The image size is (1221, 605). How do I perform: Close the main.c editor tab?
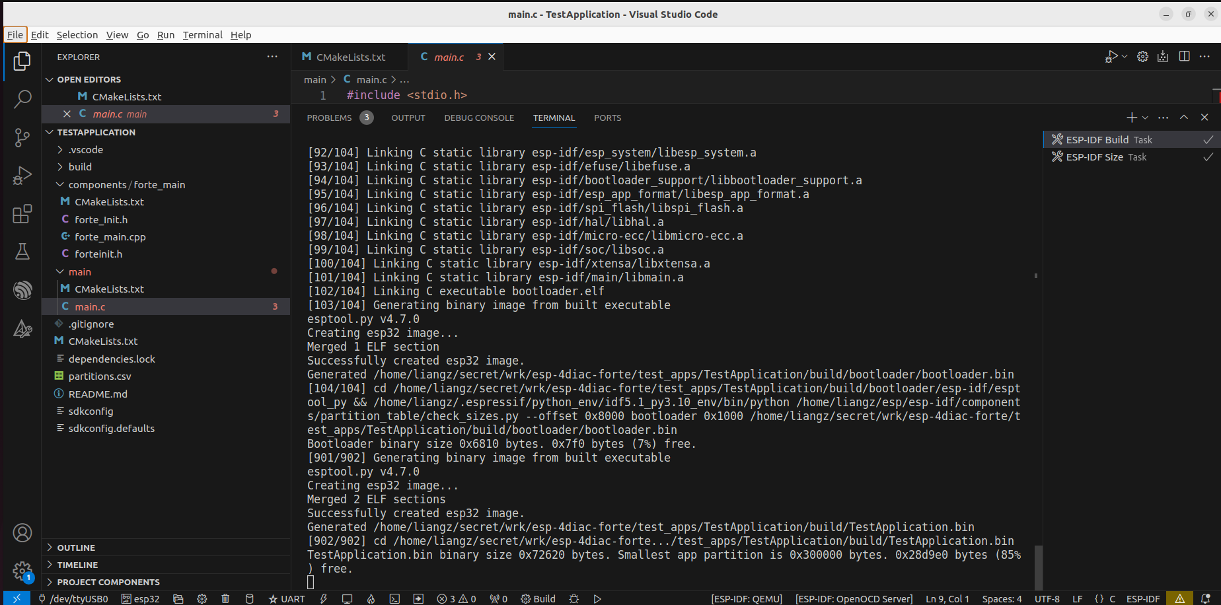point(492,57)
